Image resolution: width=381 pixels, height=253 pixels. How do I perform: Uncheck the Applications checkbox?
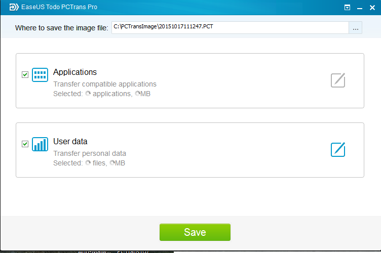tap(25, 74)
